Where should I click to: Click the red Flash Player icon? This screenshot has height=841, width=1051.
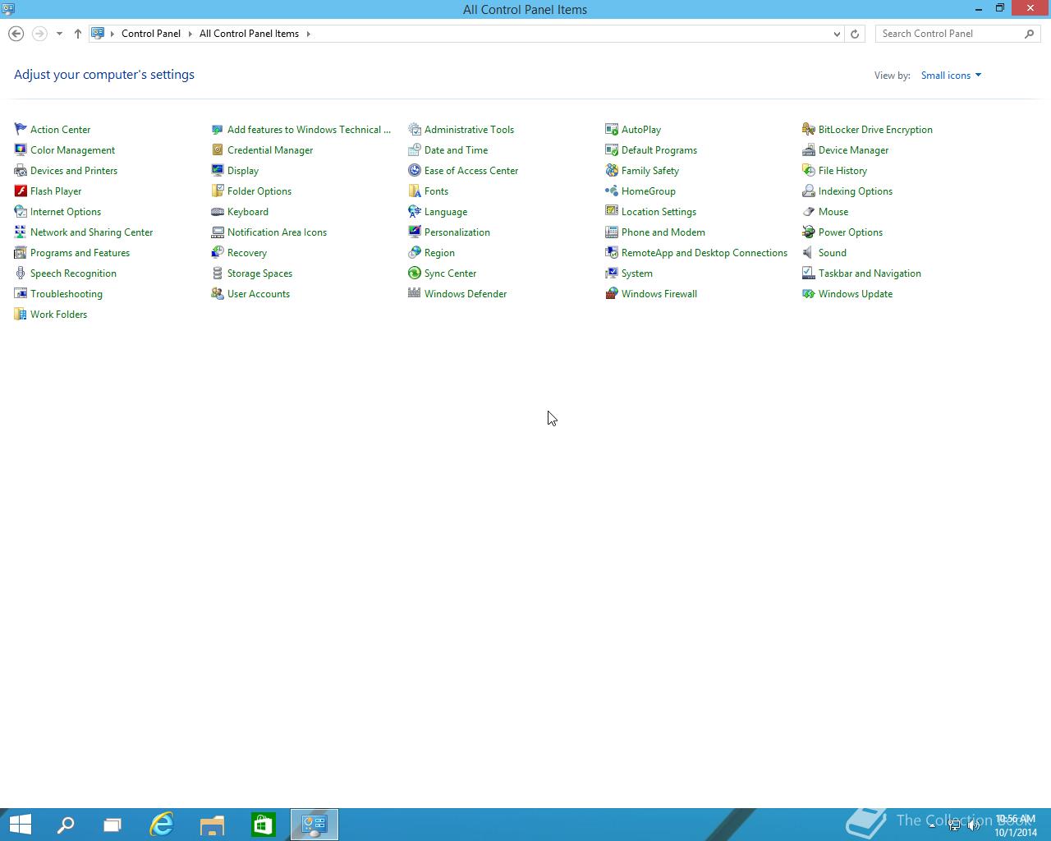point(21,191)
